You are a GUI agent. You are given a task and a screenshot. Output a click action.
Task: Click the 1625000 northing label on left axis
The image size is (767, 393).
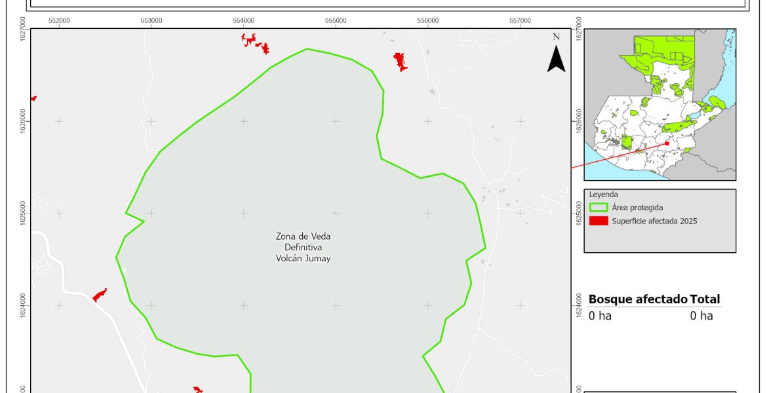tap(24, 213)
